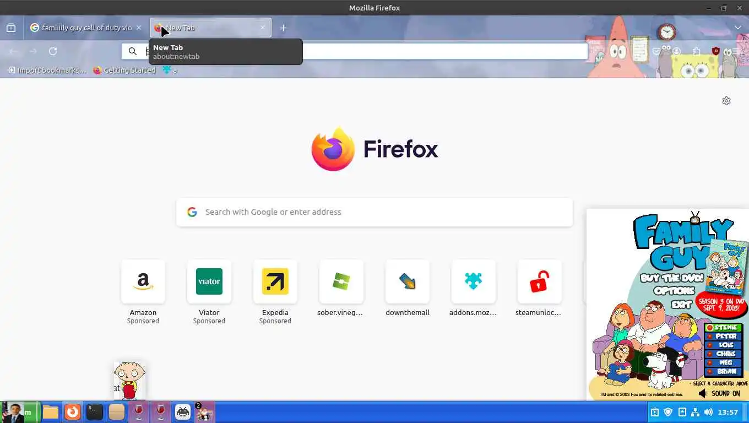This screenshot has height=423, width=749.
Task: Select the Brian character option
Action: [x=723, y=372]
